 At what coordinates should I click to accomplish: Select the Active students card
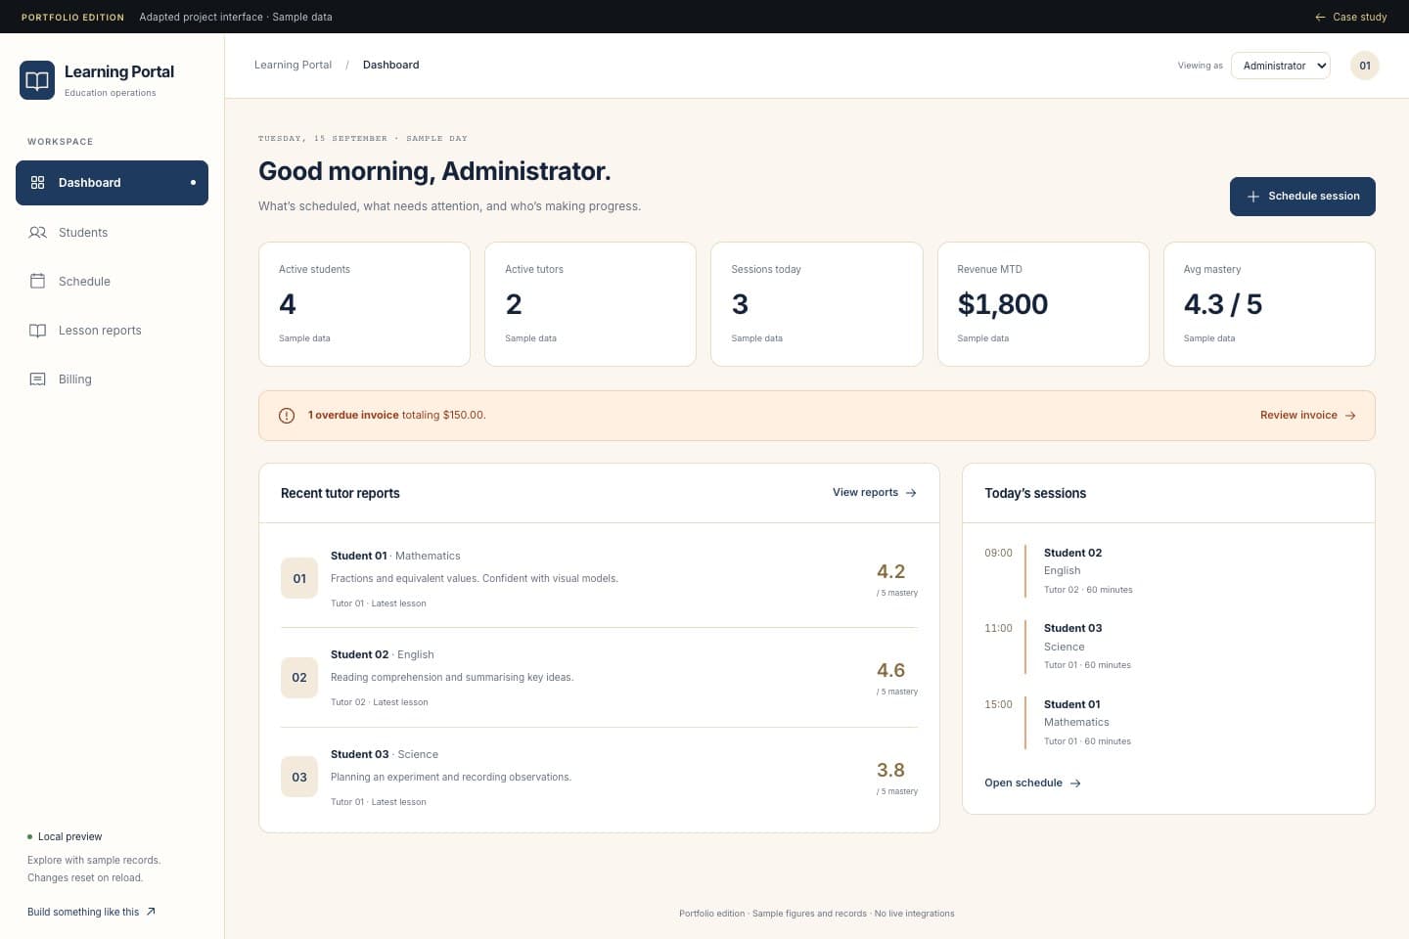tap(364, 304)
